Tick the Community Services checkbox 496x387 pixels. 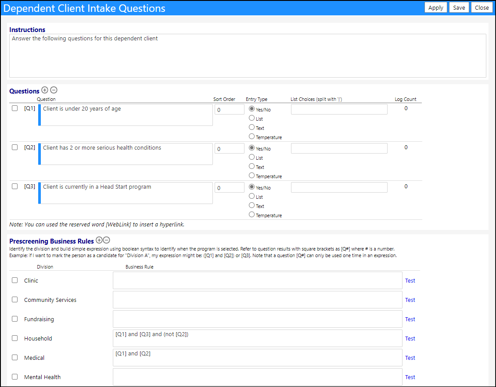tap(14, 299)
